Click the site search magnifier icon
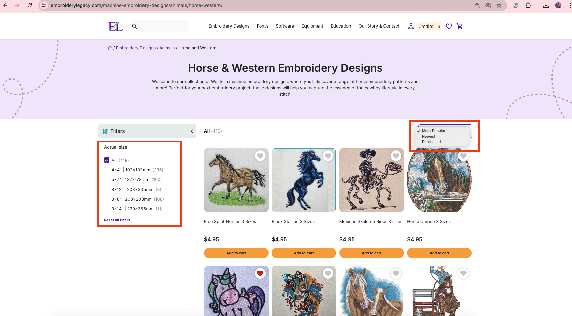 point(134,26)
